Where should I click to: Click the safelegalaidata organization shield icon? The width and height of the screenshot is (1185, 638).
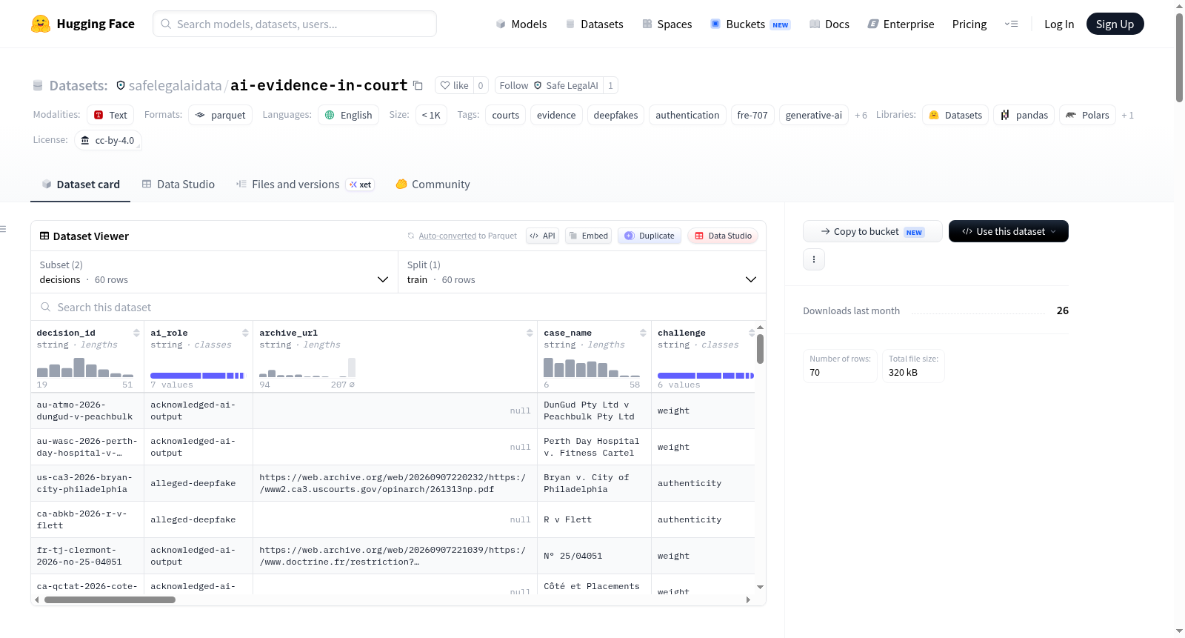tap(121, 85)
